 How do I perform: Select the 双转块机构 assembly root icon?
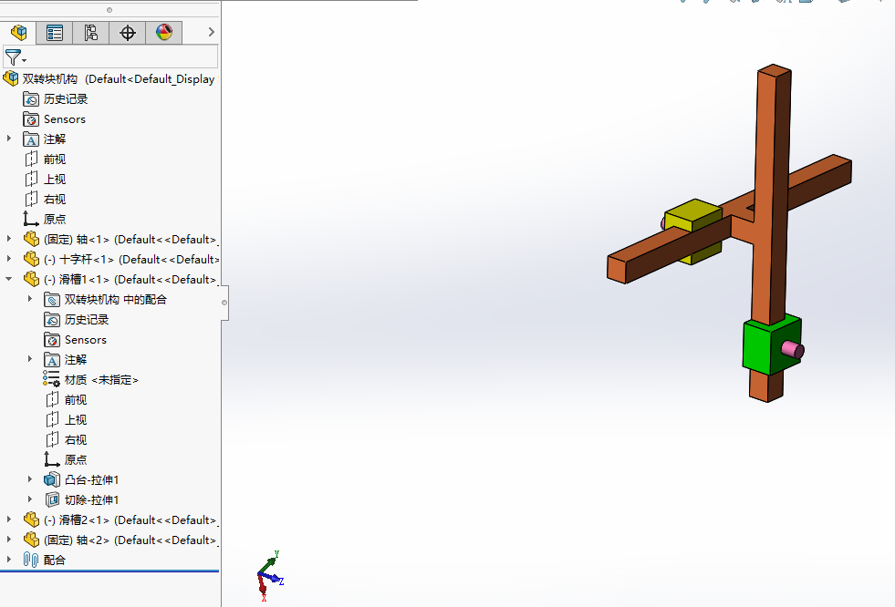tap(11, 78)
